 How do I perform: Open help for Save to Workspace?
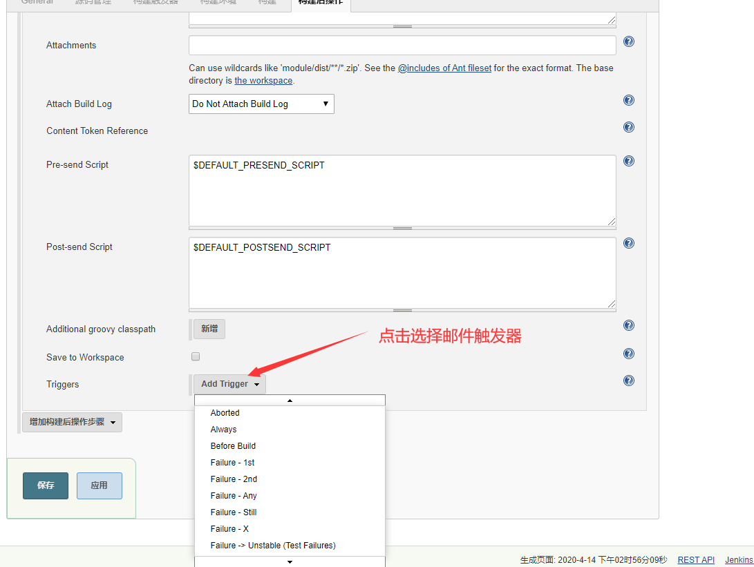(629, 354)
